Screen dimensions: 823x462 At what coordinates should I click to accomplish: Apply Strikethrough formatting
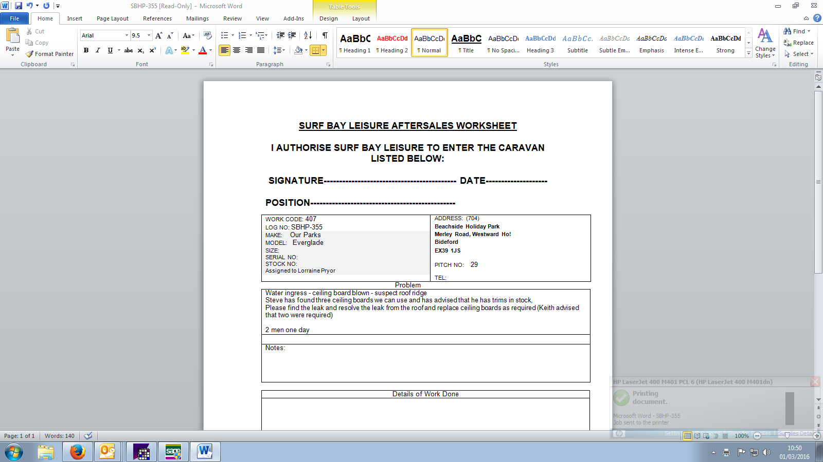coord(129,50)
